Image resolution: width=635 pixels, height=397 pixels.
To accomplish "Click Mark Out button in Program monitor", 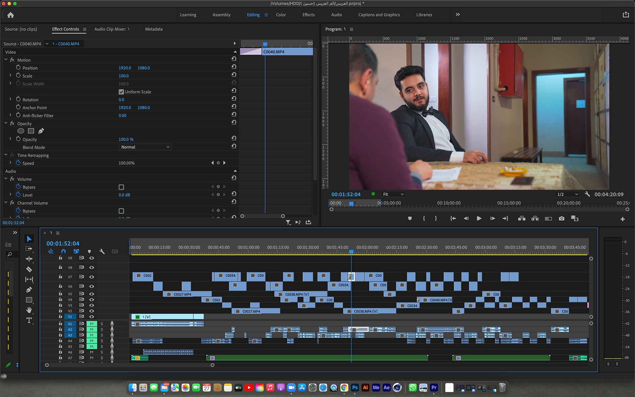I will coord(436,219).
